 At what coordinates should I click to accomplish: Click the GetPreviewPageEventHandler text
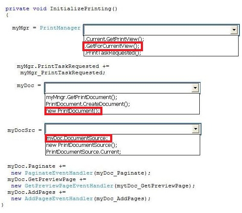(69, 186)
